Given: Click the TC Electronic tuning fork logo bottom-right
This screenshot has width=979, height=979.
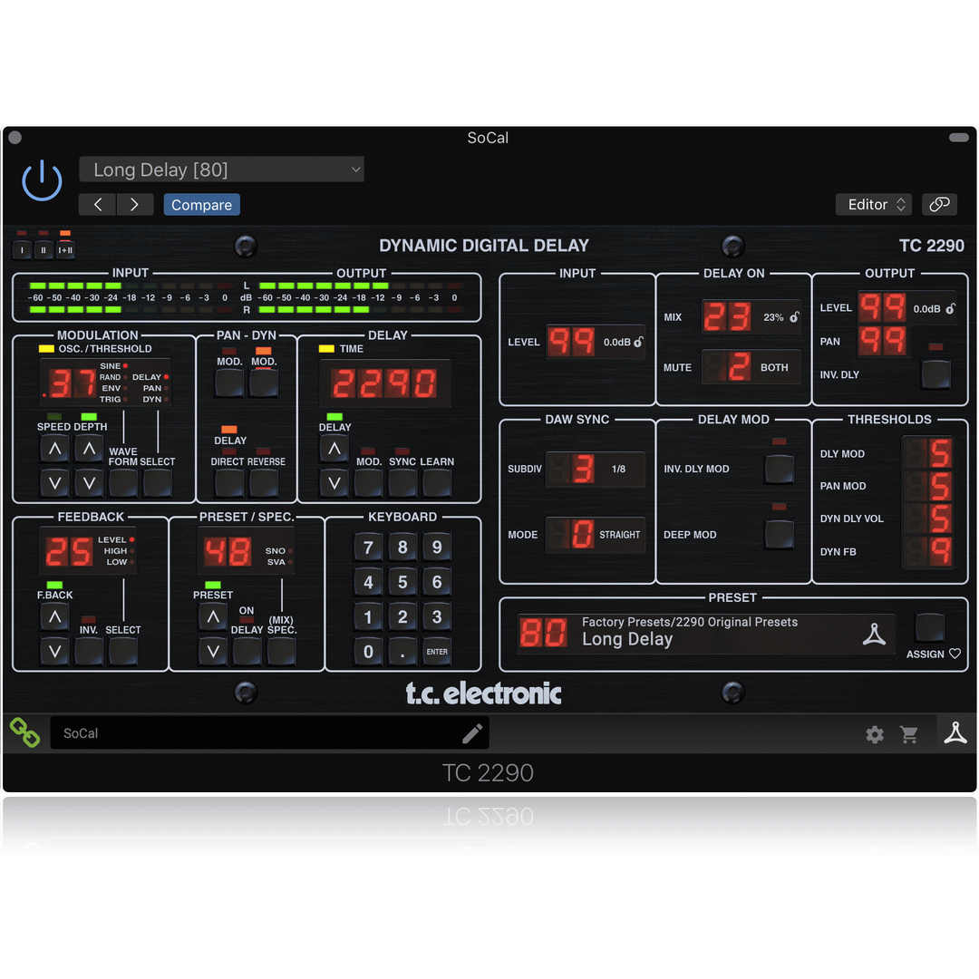Looking at the screenshot, I should pyautogui.click(x=955, y=732).
